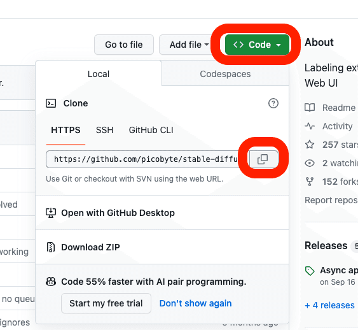Viewport: 358px width, 330px height.
Task: Click the eye icon for watchers
Action: (310, 163)
